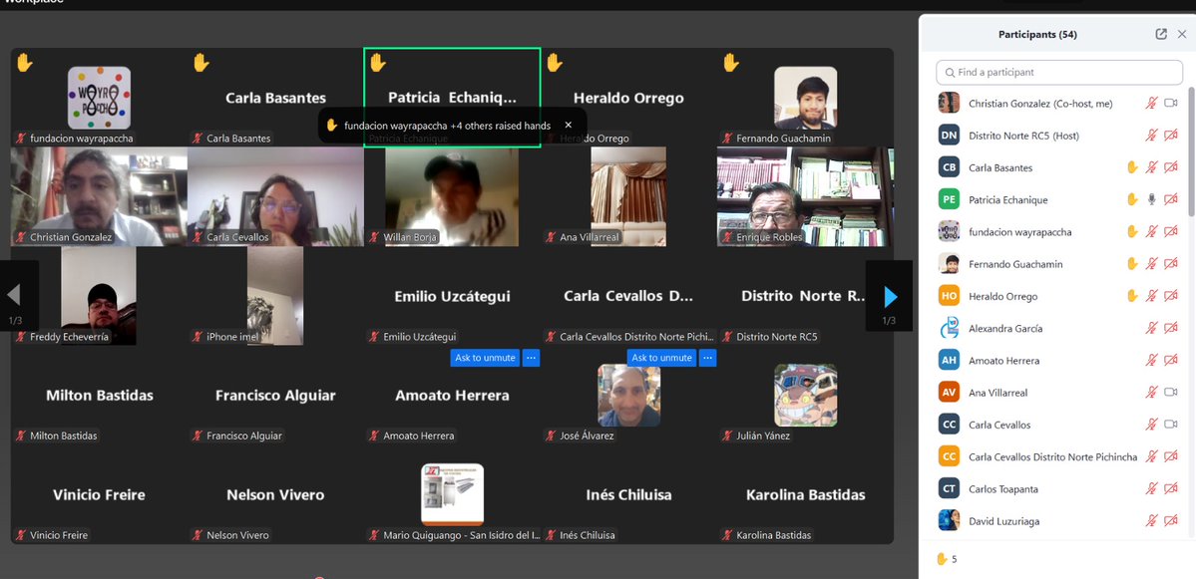Click video-off icon for Heraldo Orrego in list
The image size is (1196, 579).
pos(1171,296)
